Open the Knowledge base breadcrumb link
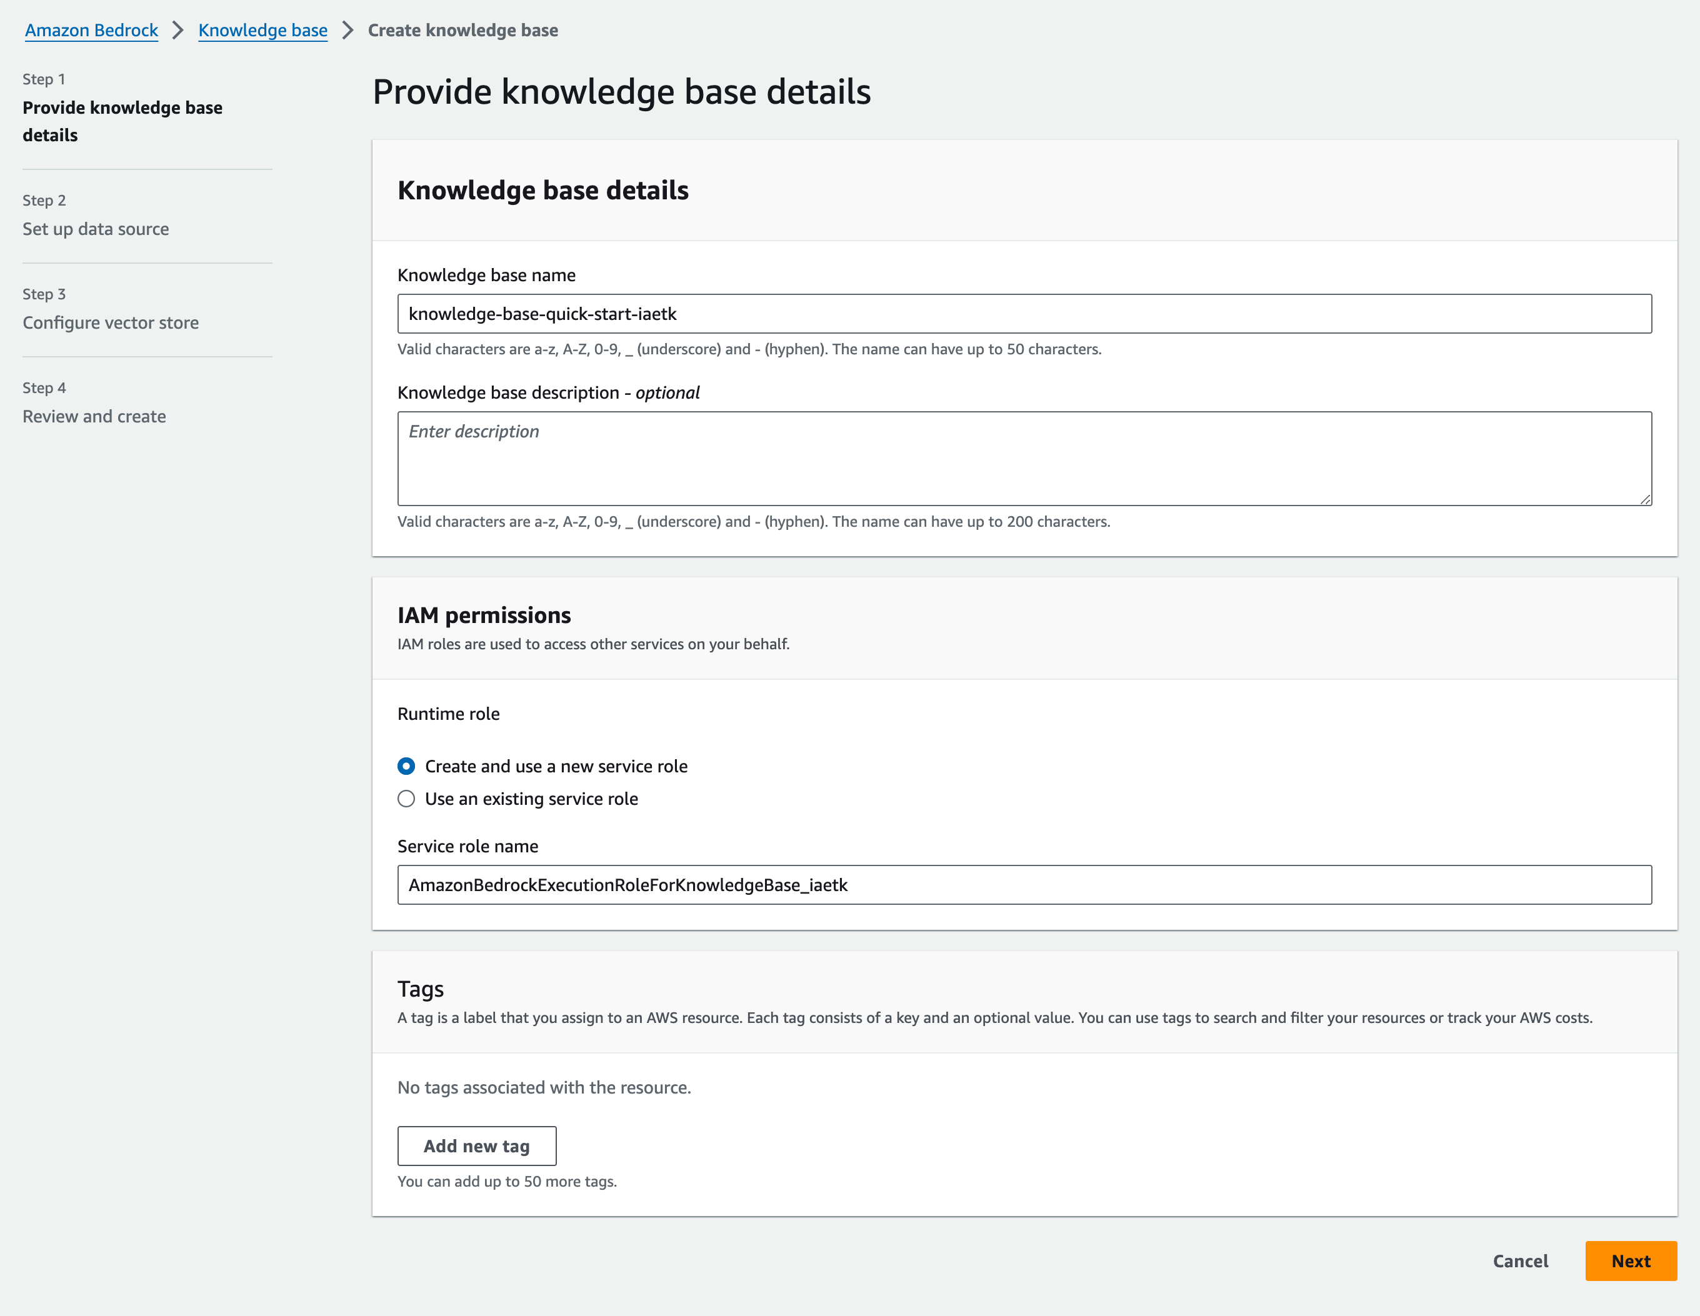Viewport: 1700px width, 1316px height. pyautogui.click(x=262, y=31)
